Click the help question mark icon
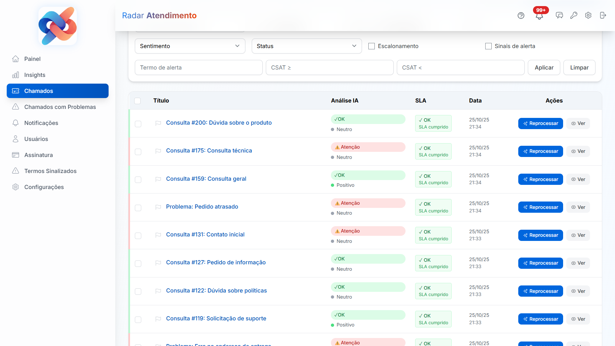The width and height of the screenshot is (615, 346). tap(521, 15)
